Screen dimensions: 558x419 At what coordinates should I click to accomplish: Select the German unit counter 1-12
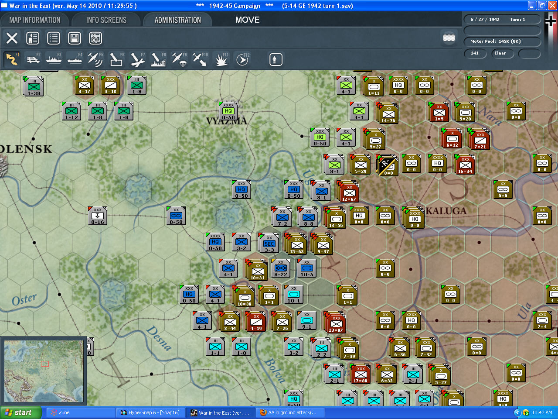(71, 111)
